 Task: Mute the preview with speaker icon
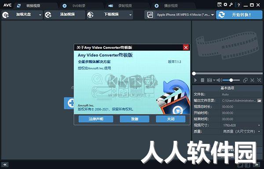[x=219, y=80]
